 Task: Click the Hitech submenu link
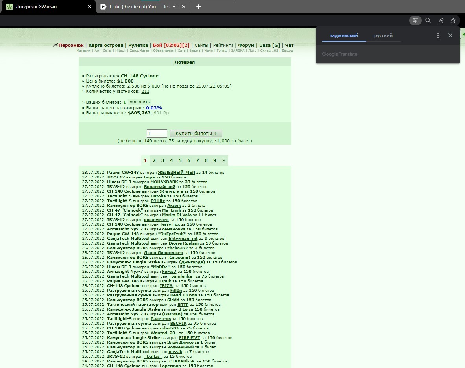point(120,50)
